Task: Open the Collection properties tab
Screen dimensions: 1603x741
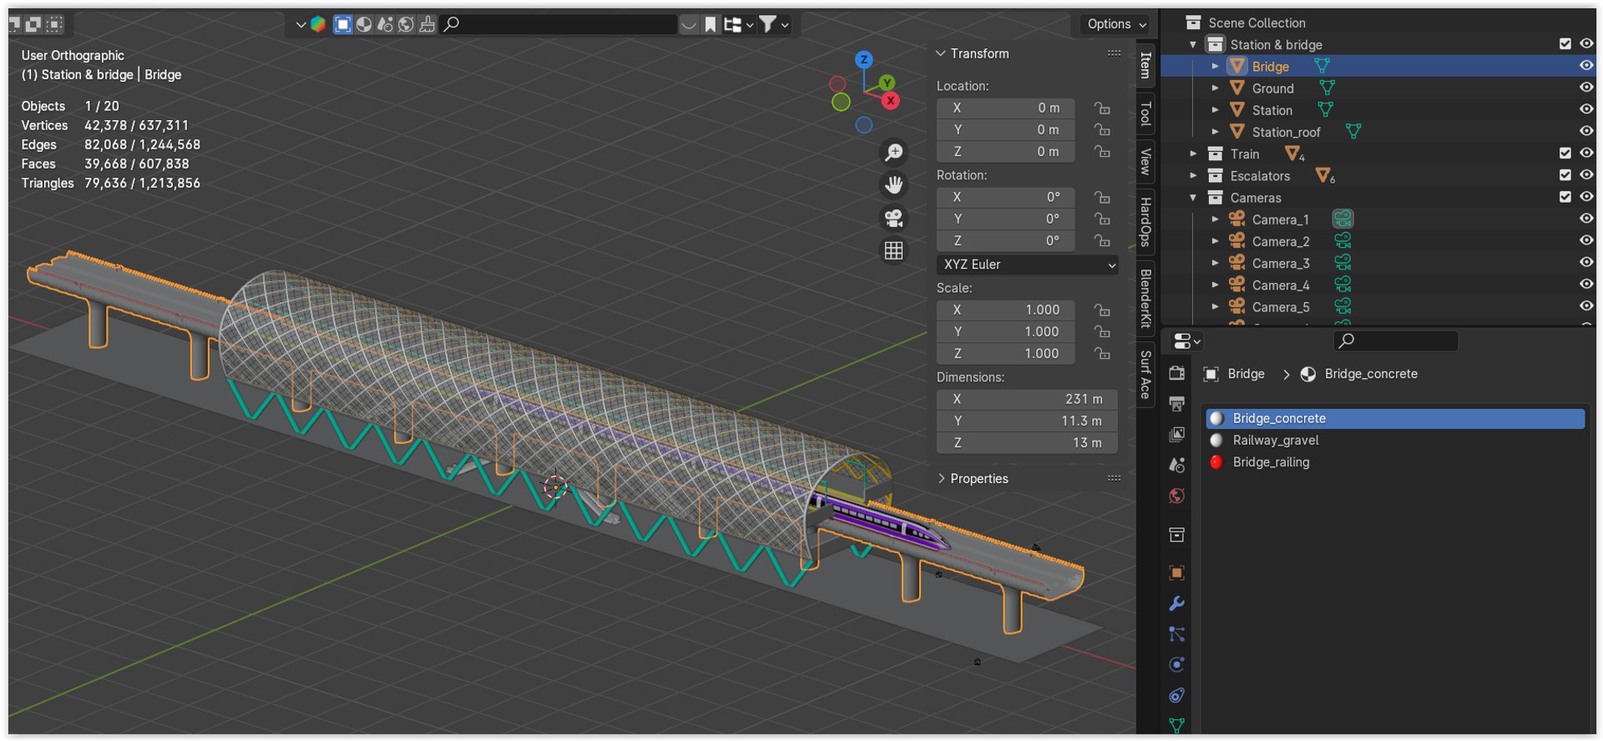Action: point(1177,535)
